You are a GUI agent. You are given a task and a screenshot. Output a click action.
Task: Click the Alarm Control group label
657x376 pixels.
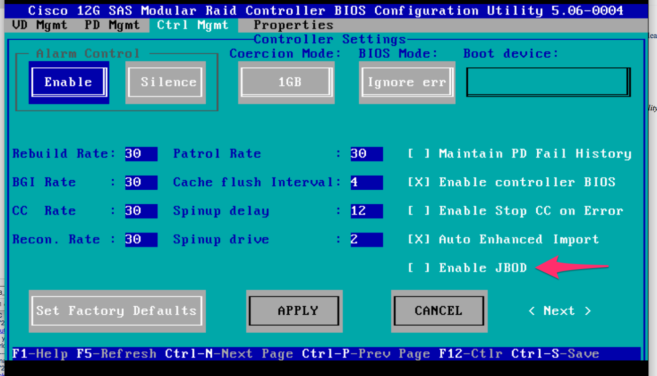pyautogui.click(x=88, y=54)
